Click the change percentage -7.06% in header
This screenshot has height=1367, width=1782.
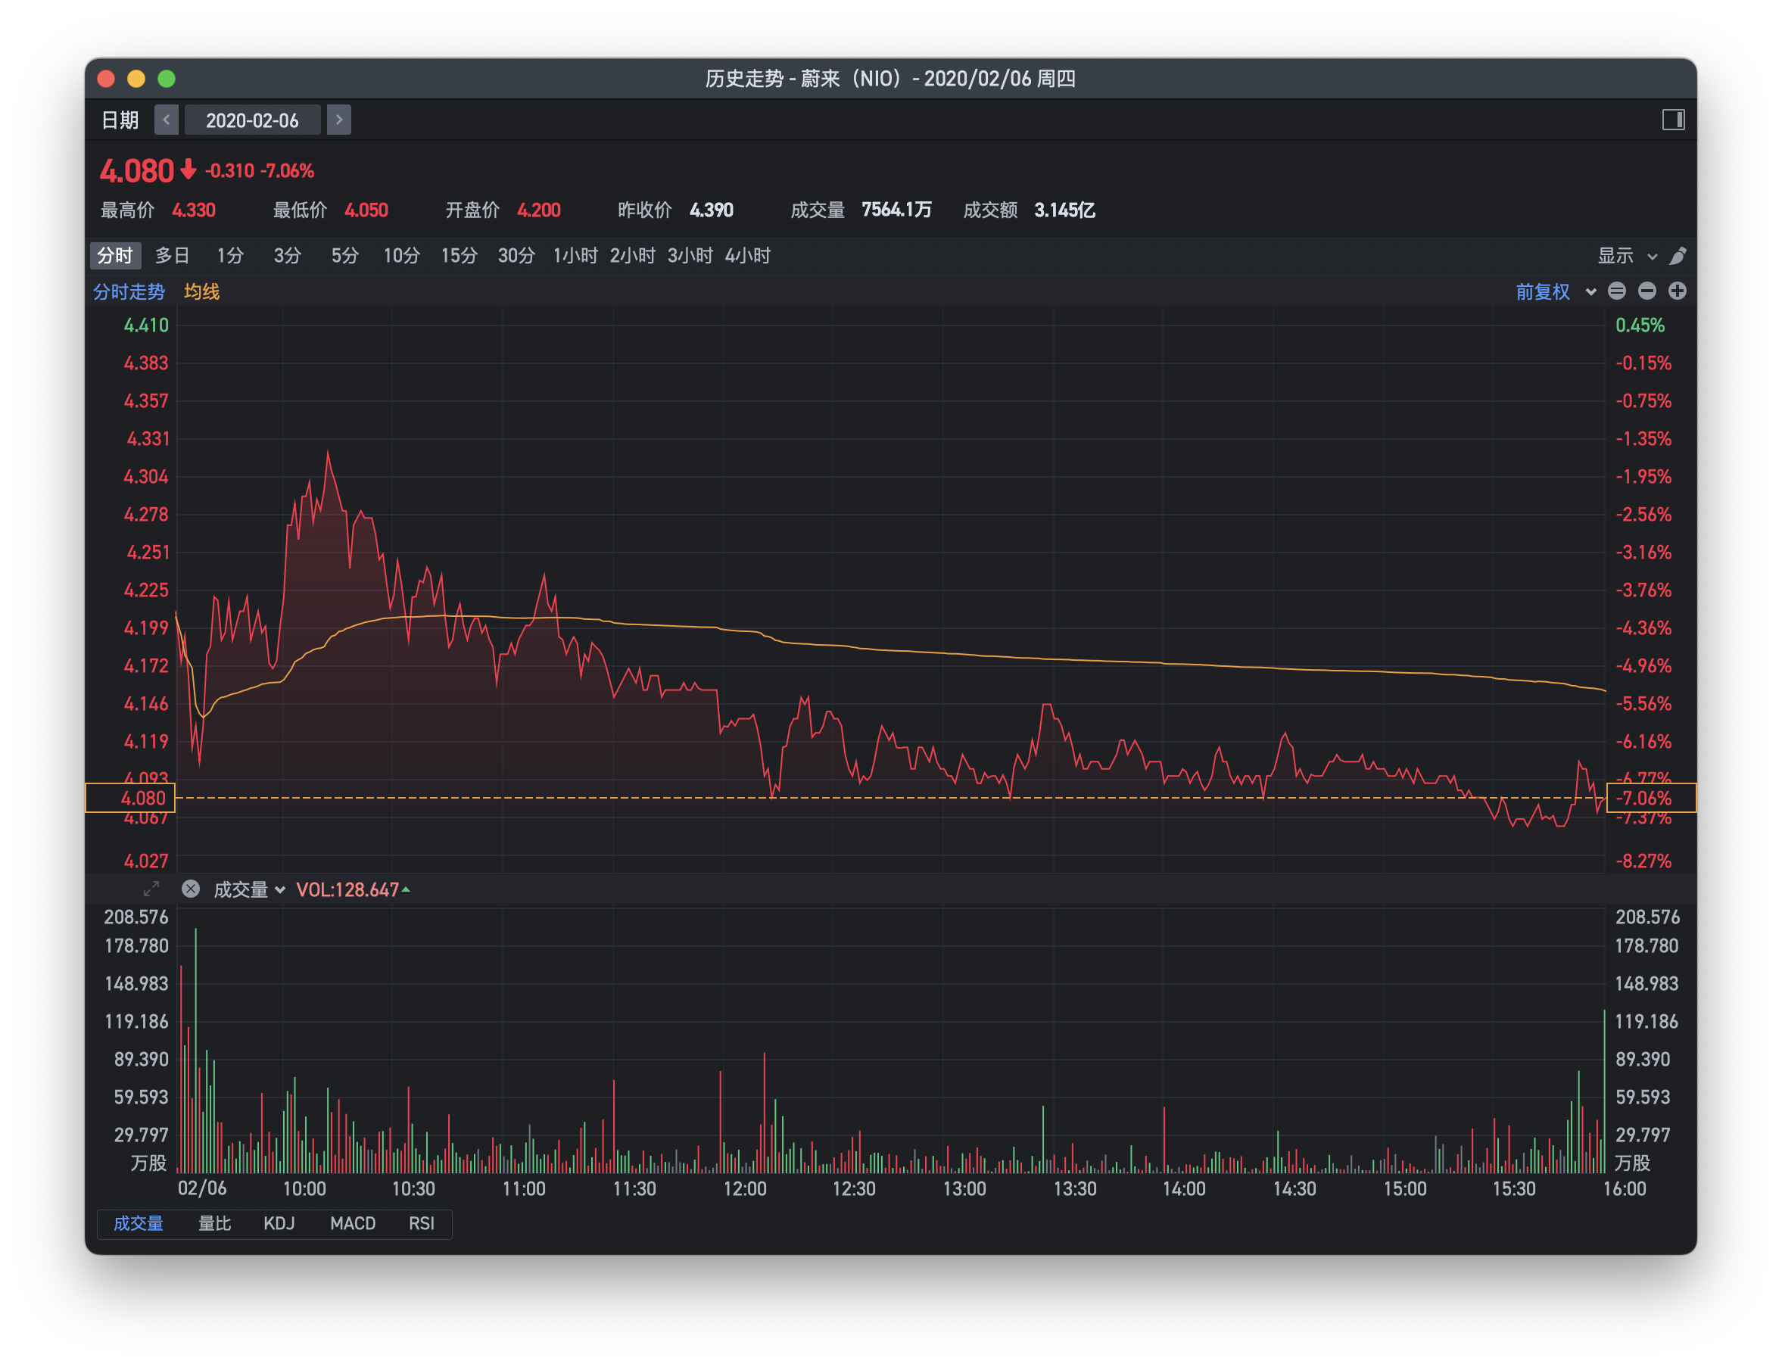286,171
